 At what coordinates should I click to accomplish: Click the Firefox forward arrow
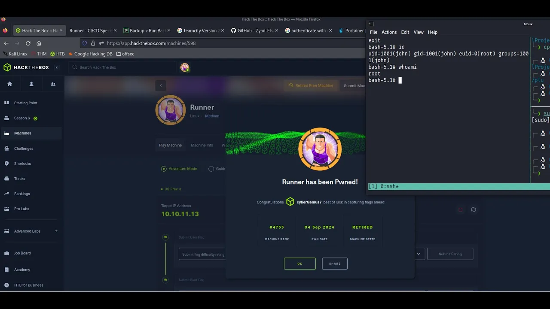(17, 43)
